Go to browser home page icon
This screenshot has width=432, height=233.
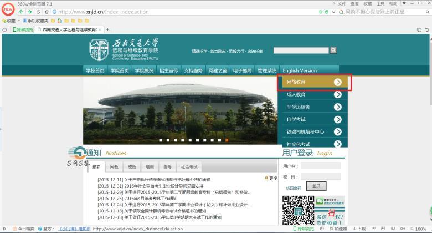point(47,12)
